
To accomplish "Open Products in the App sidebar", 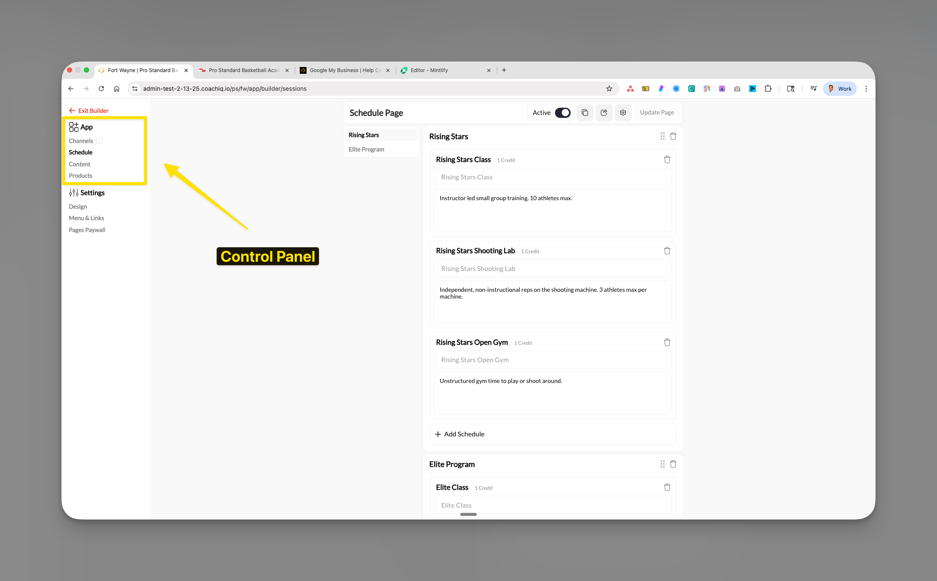I will [80, 175].
